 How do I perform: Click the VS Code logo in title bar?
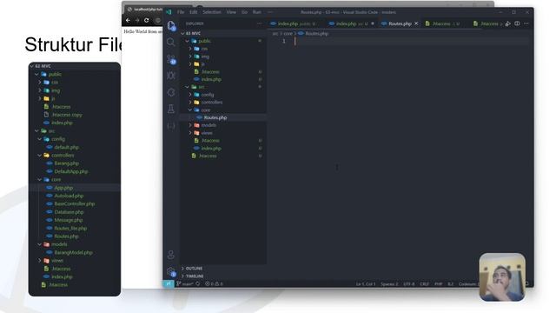pyautogui.click(x=169, y=12)
